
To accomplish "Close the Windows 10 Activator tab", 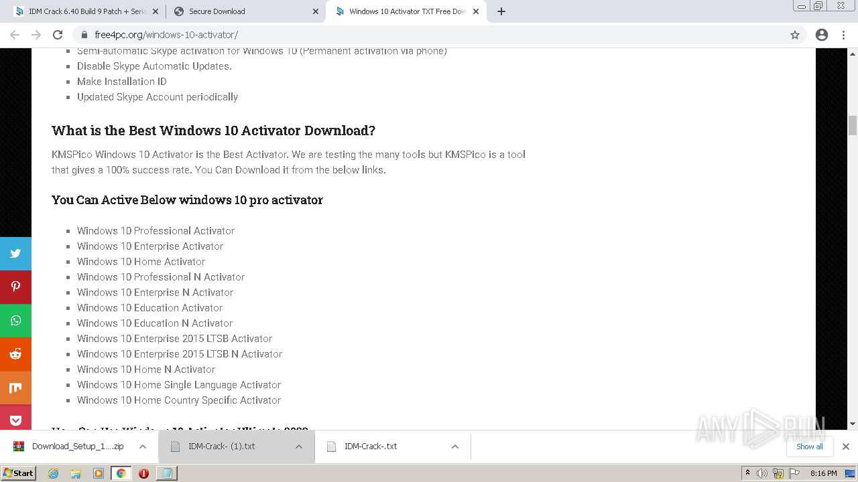I will point(476,11).
